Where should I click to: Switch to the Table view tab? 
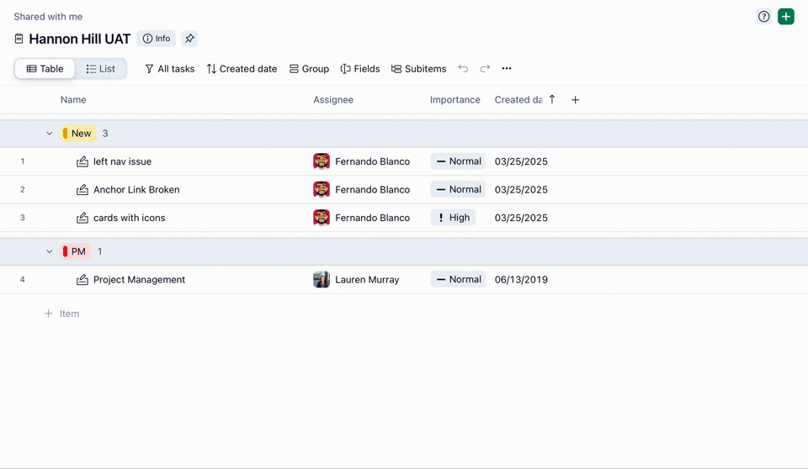45,69
